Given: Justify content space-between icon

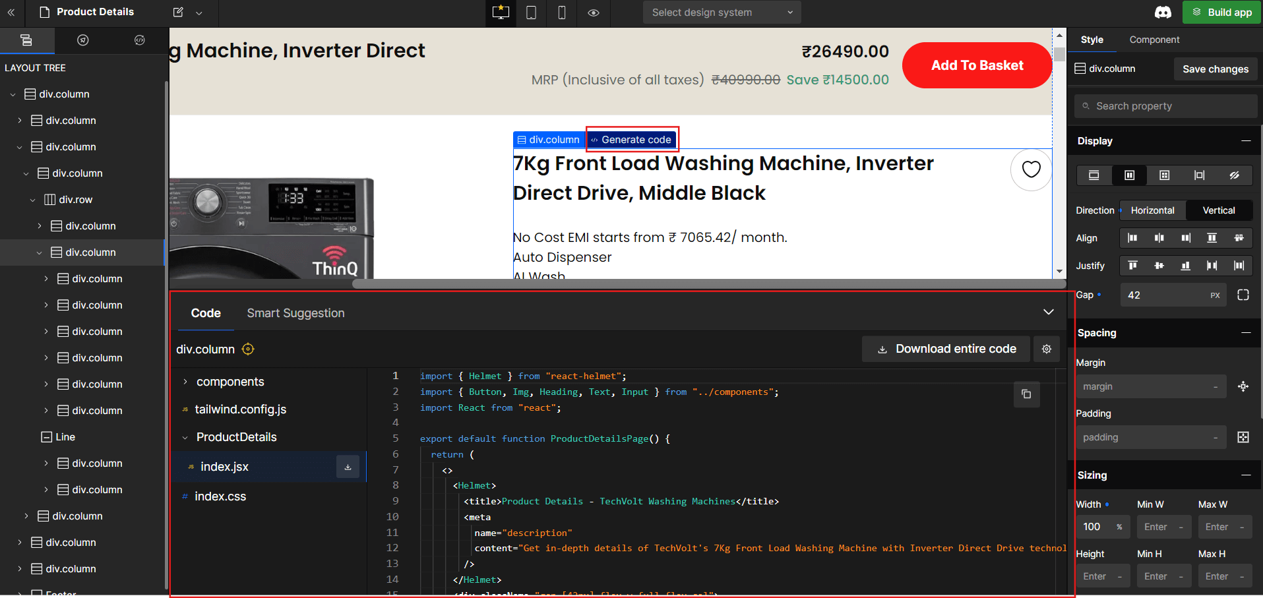Looking at the screenshot, I should (x=1212, y=266).
